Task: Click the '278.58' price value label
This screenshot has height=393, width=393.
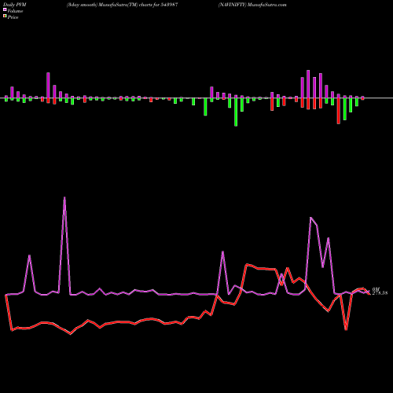Action: [380, 293]
